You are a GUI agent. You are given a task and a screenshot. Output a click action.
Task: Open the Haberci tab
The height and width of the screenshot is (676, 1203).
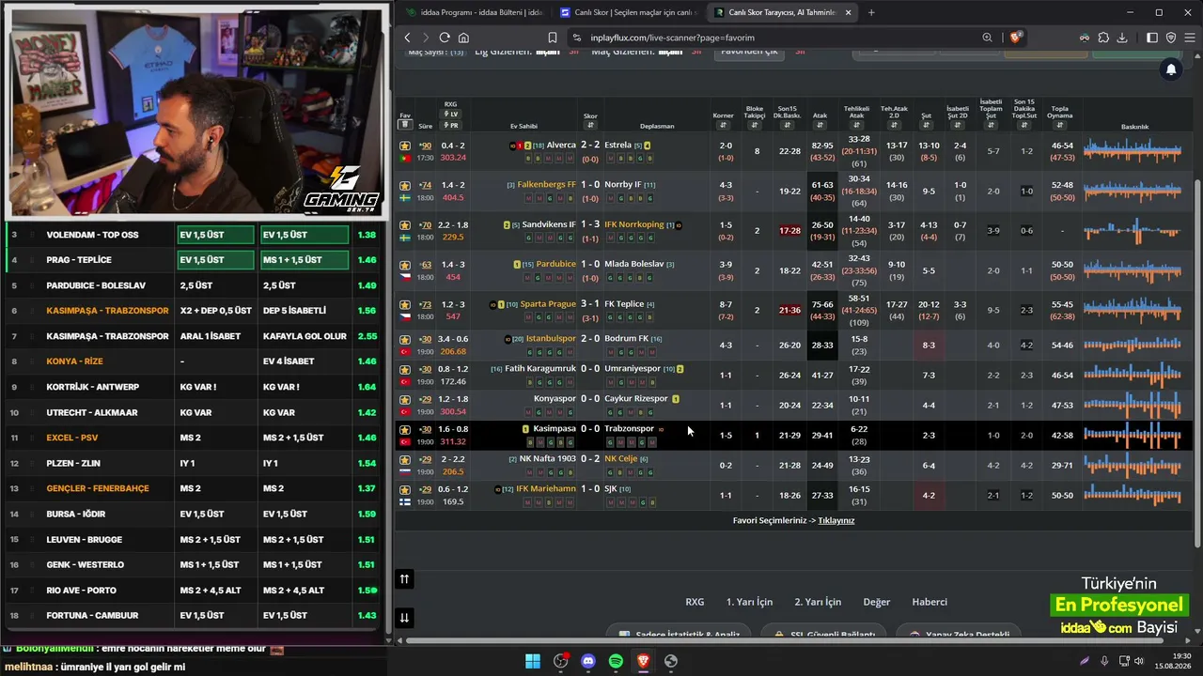click(930, 602)
